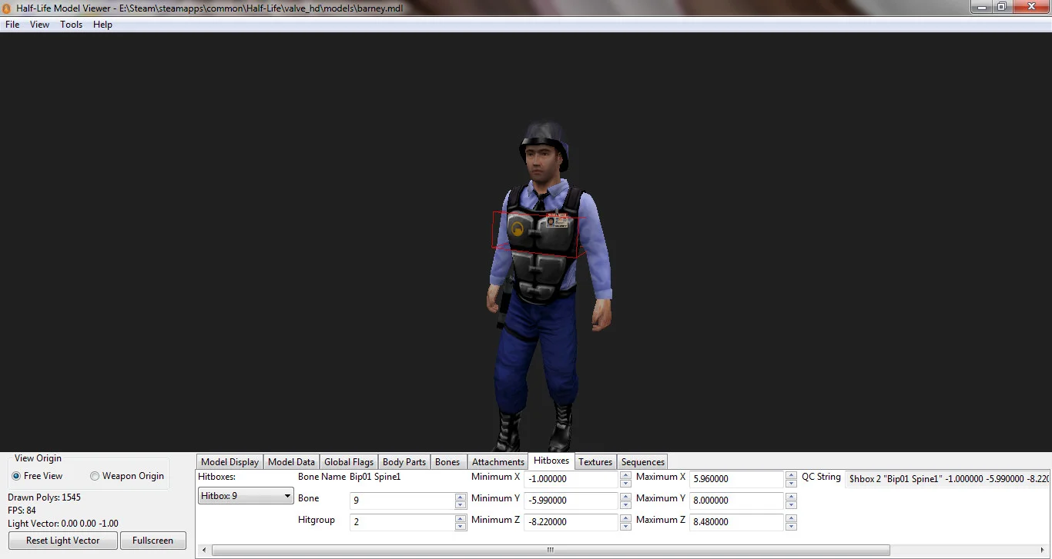Decrement Minimum Y with down arrow
The width and height of the screenshot is (1052, 559).
coord(625,504)
